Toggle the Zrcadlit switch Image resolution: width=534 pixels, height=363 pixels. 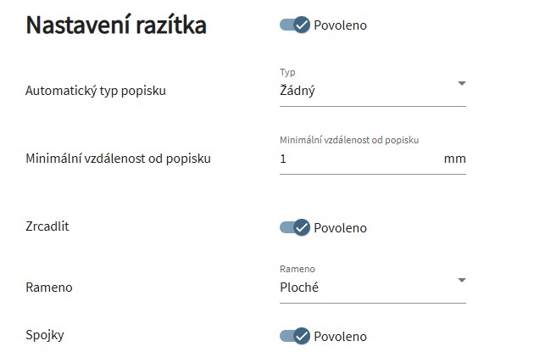point(295,227)
